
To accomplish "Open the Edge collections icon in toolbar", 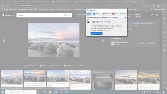I will tap(154, 5).
